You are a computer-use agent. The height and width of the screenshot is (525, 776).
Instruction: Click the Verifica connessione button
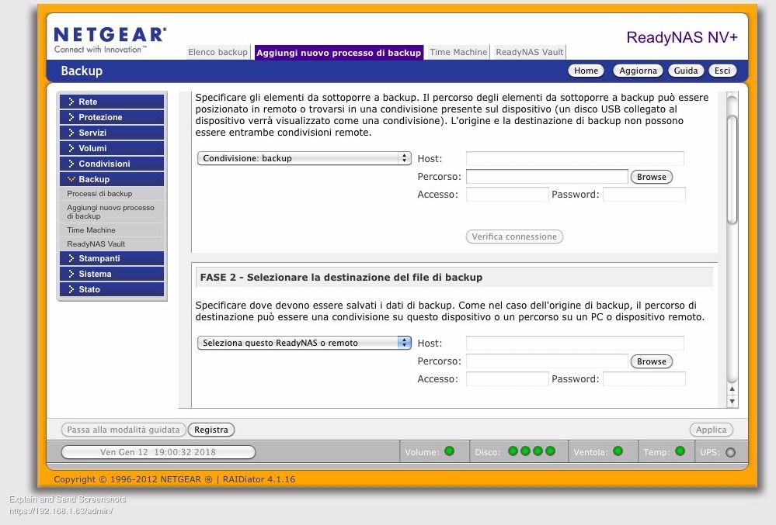pyautogui.click(x=514, y=237)
